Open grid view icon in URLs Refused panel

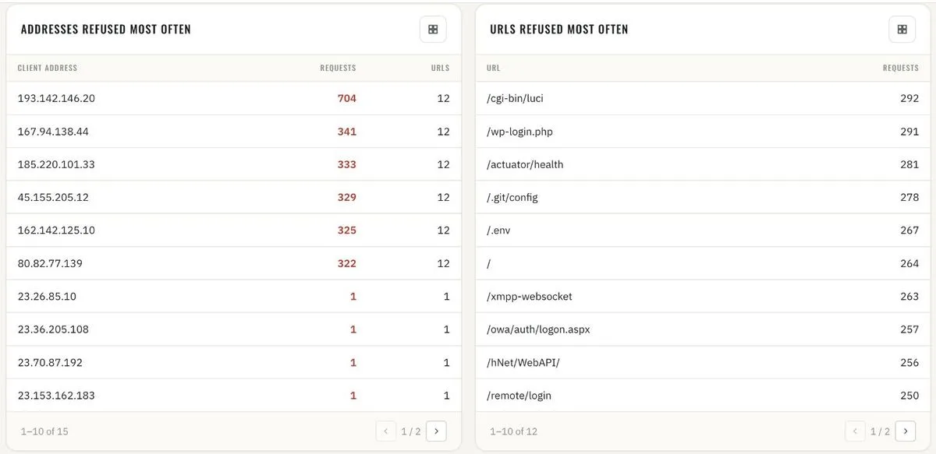pyautogui.click(x=902, y=30)
